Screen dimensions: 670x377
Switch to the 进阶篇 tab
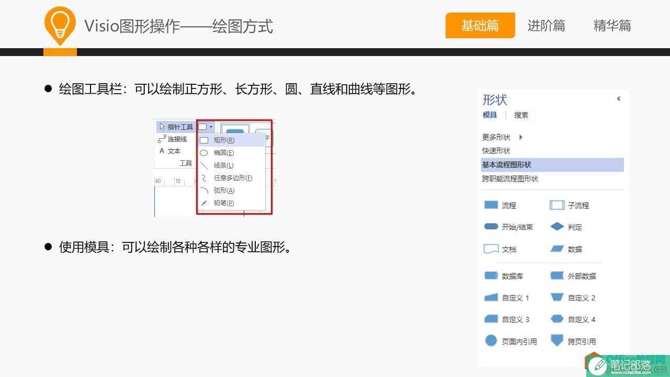coord(546,26)
